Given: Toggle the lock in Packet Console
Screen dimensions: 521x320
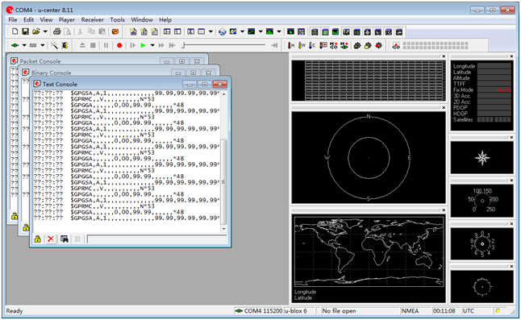Looking at the screenshot, I should point(15,217).
